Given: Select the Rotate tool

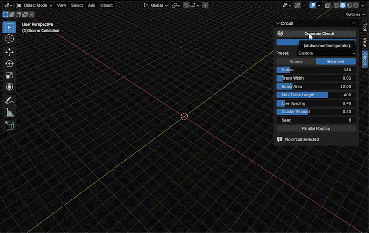Looking at the screenshot, I should (9, 64).
